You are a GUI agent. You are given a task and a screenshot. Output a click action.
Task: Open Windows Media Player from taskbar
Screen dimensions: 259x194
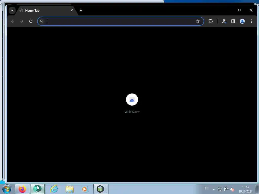84,189
